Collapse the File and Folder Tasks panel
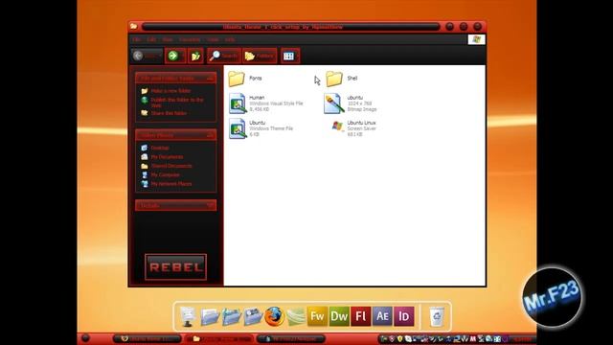 coord(211,79)
